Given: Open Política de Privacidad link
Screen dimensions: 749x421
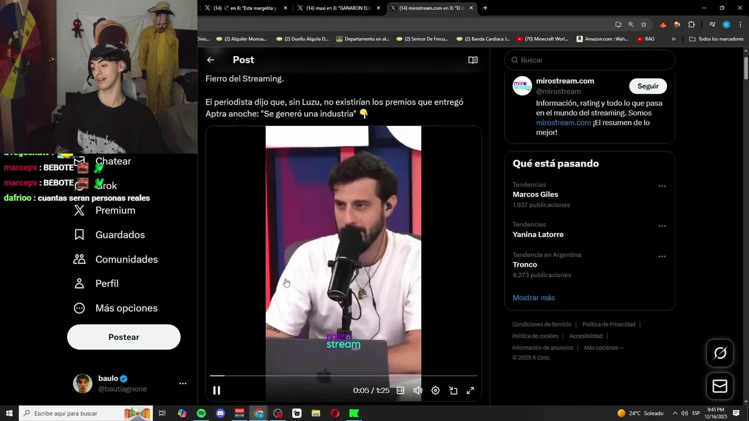Looking at the screenshot, I should click(609, 325).
